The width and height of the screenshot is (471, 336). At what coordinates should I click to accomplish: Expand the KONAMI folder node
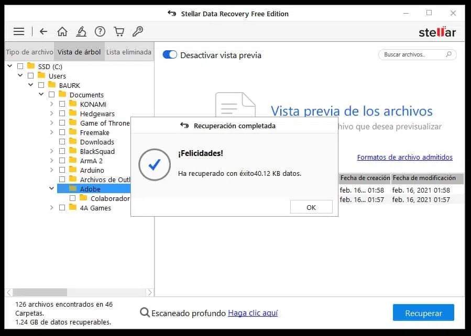point(52,104)
